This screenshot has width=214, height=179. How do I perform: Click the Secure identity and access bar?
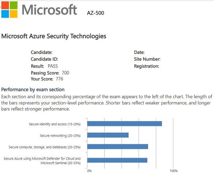(124, 123)
